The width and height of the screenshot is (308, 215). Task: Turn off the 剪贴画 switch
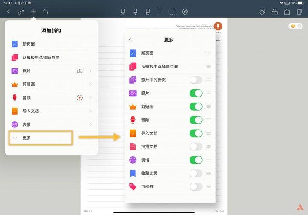196,106
